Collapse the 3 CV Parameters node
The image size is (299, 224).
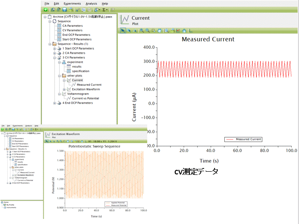pos(55,58)
